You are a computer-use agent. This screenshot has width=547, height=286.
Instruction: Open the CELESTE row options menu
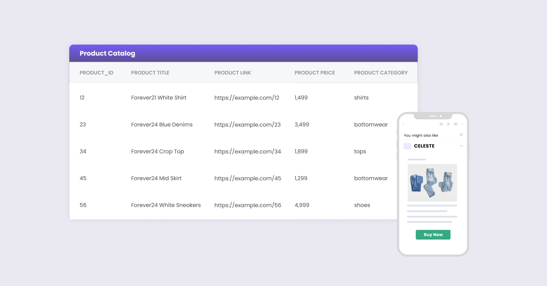(x=461, y=146)
